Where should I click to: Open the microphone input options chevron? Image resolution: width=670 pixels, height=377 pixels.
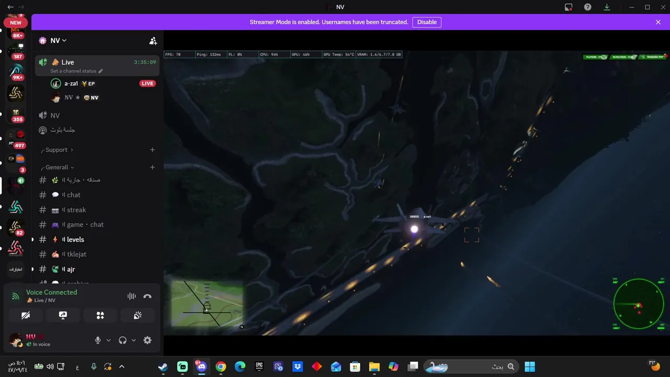(x=108, y=340)
